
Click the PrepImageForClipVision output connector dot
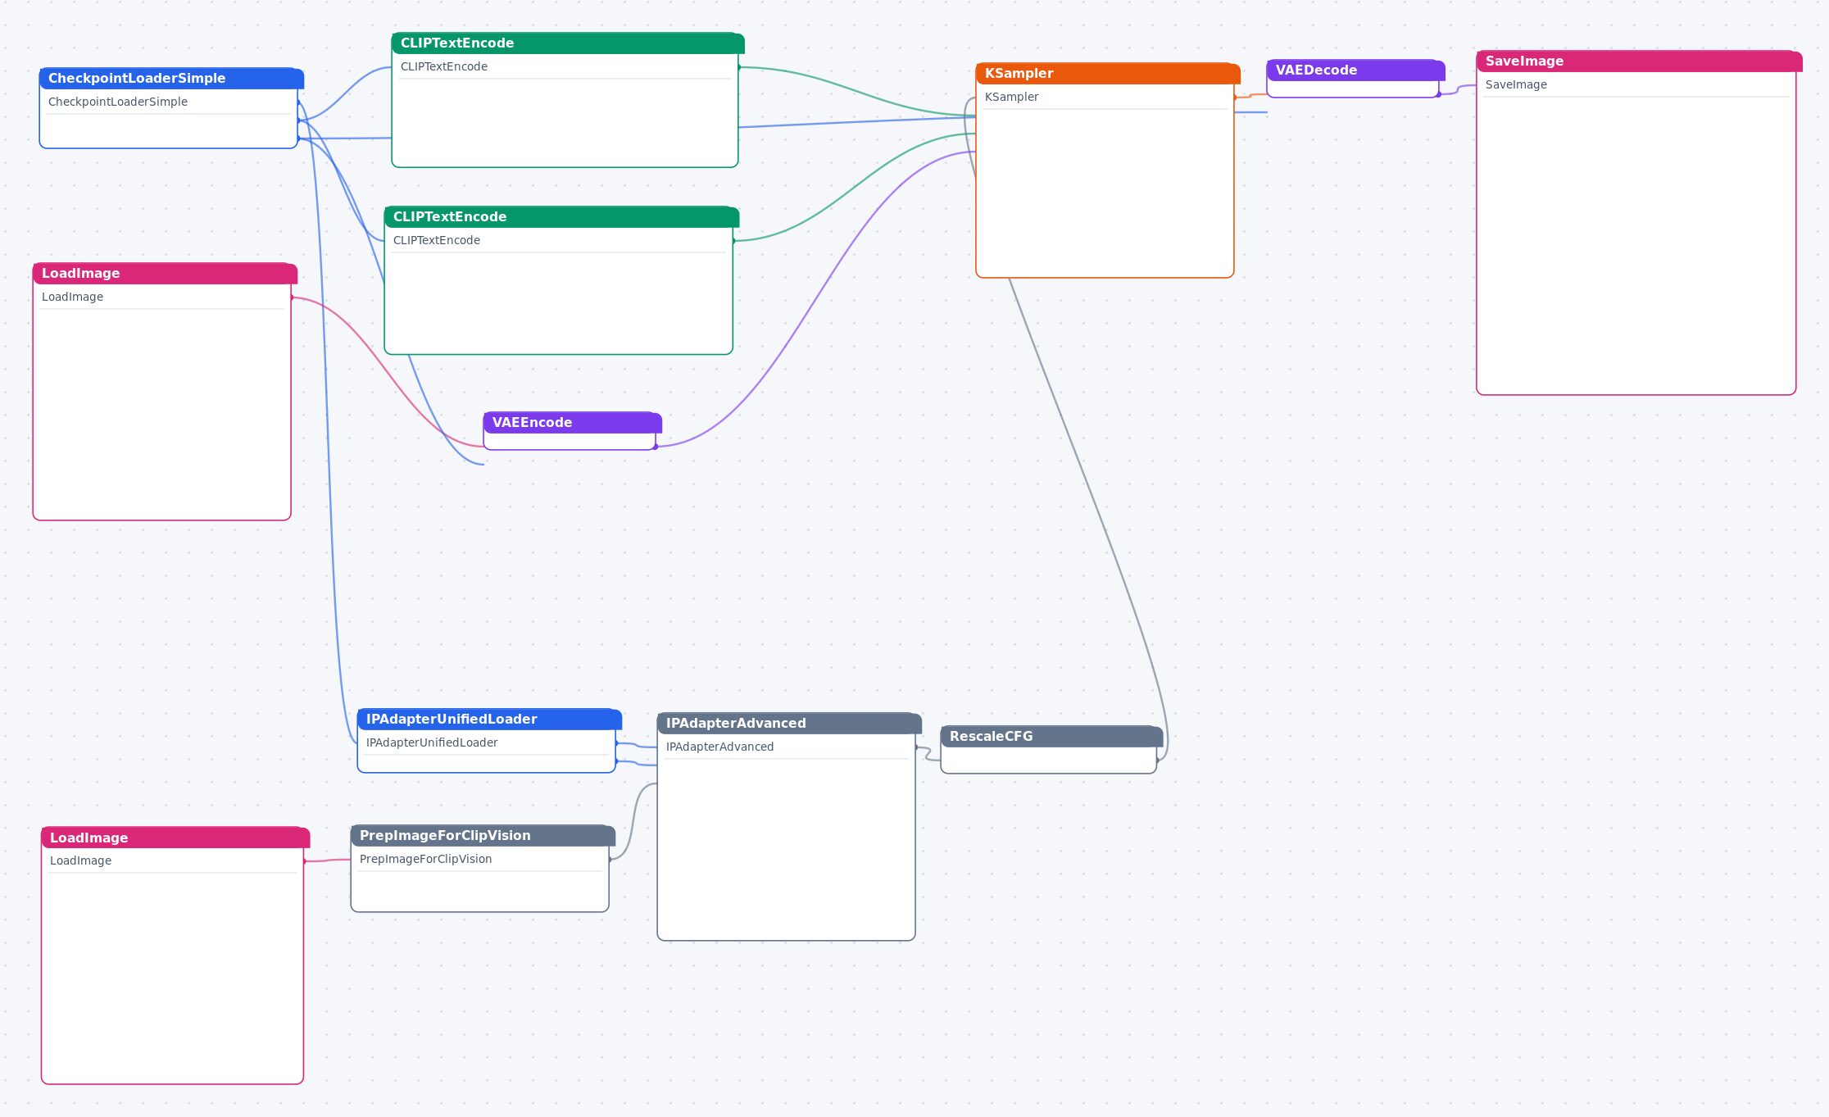coord(610,860)
